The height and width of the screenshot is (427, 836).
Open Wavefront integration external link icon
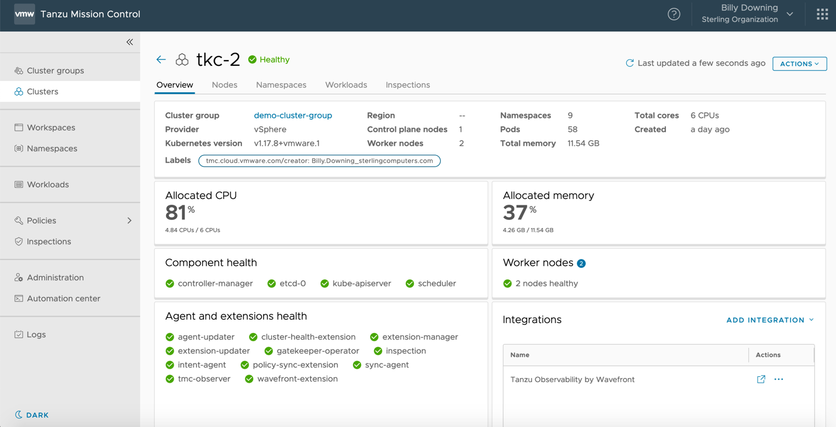tap(761, 379)
